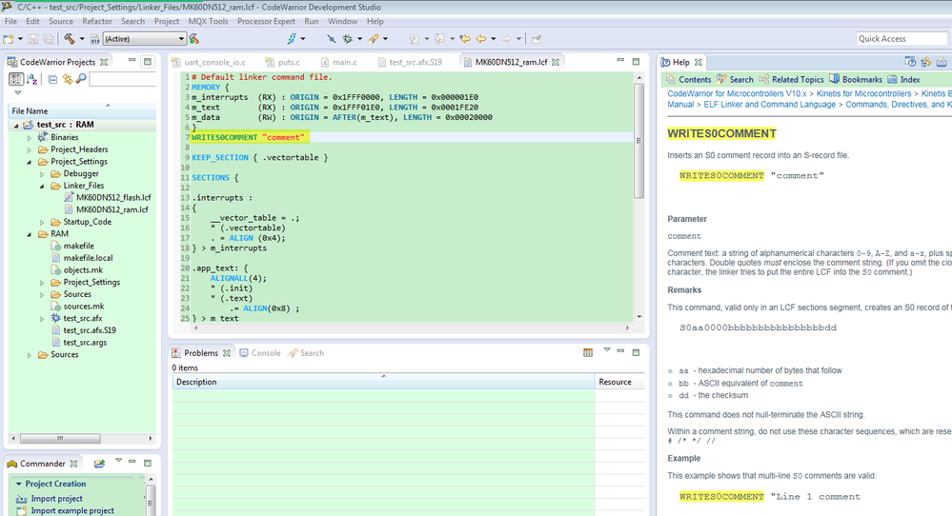Click the Debug bug icon in toolbar
Screen dimensions: 952x516
point(347,39)
